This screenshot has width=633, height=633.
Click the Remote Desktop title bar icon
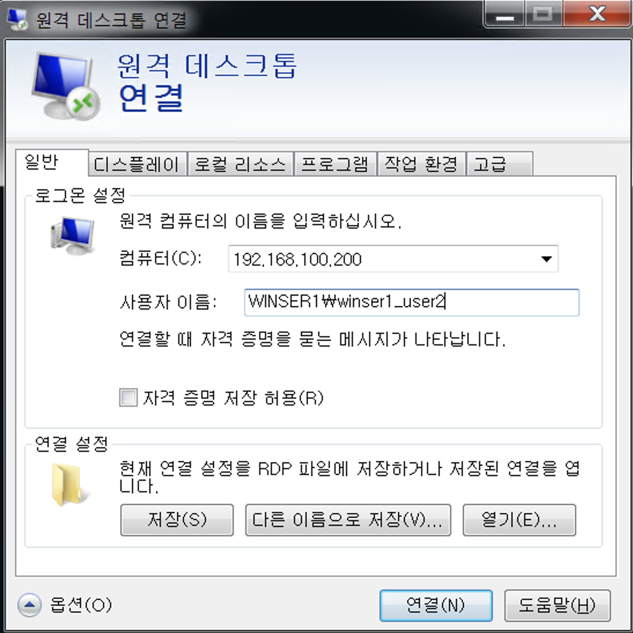coord(17,19)
